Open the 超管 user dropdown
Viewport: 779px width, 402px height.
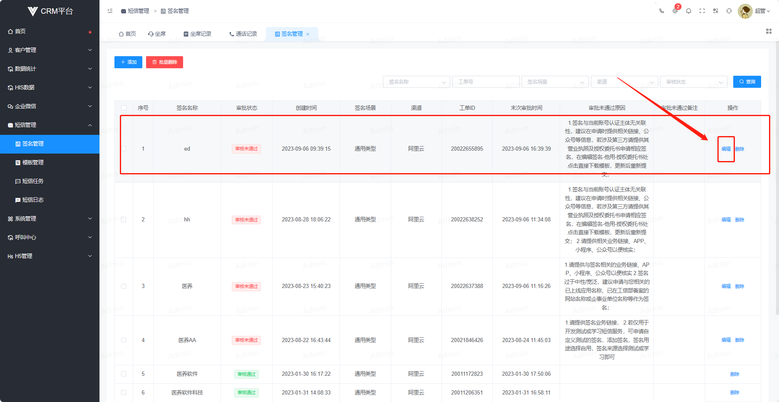coord(762,11)
